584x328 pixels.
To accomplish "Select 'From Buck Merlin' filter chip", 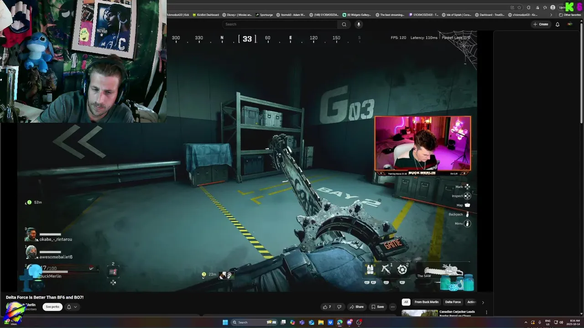I will tap(427, 302).
